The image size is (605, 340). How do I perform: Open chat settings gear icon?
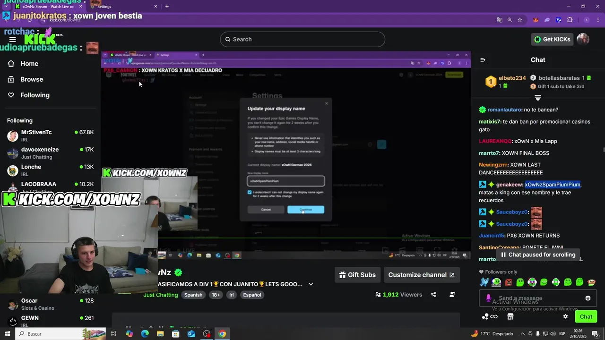565,316
